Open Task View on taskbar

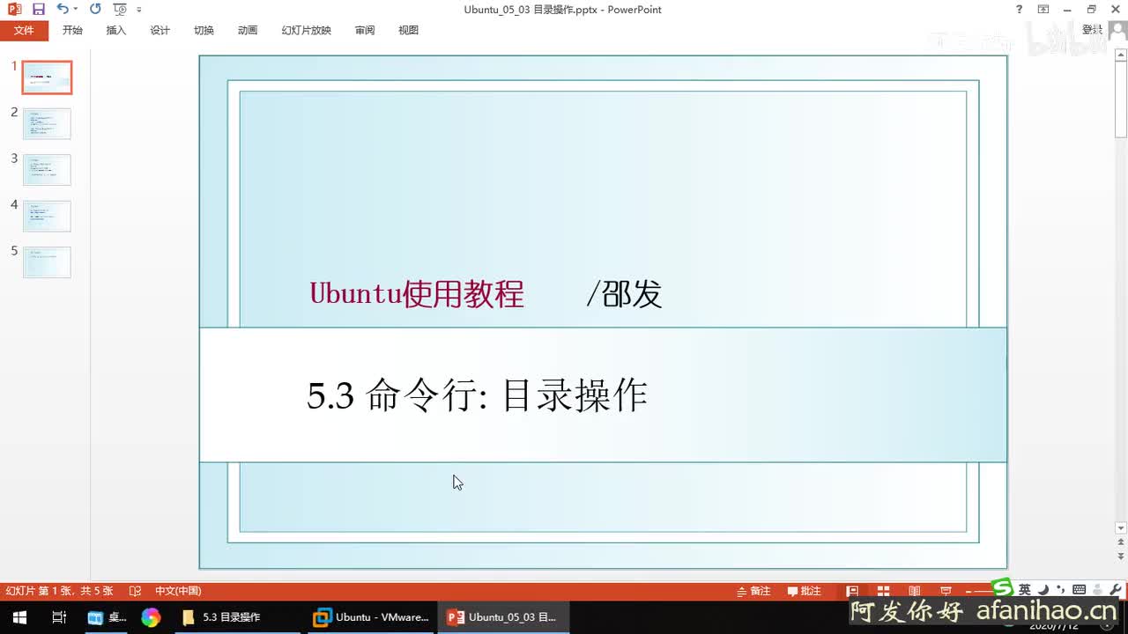pyautogui.click(x=59, y=617)
